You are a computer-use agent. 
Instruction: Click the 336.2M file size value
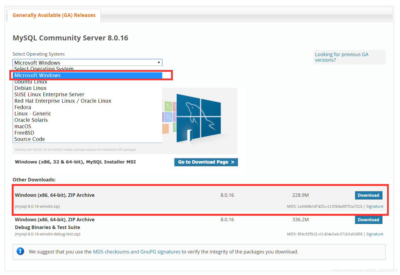(x=301, y=220)
